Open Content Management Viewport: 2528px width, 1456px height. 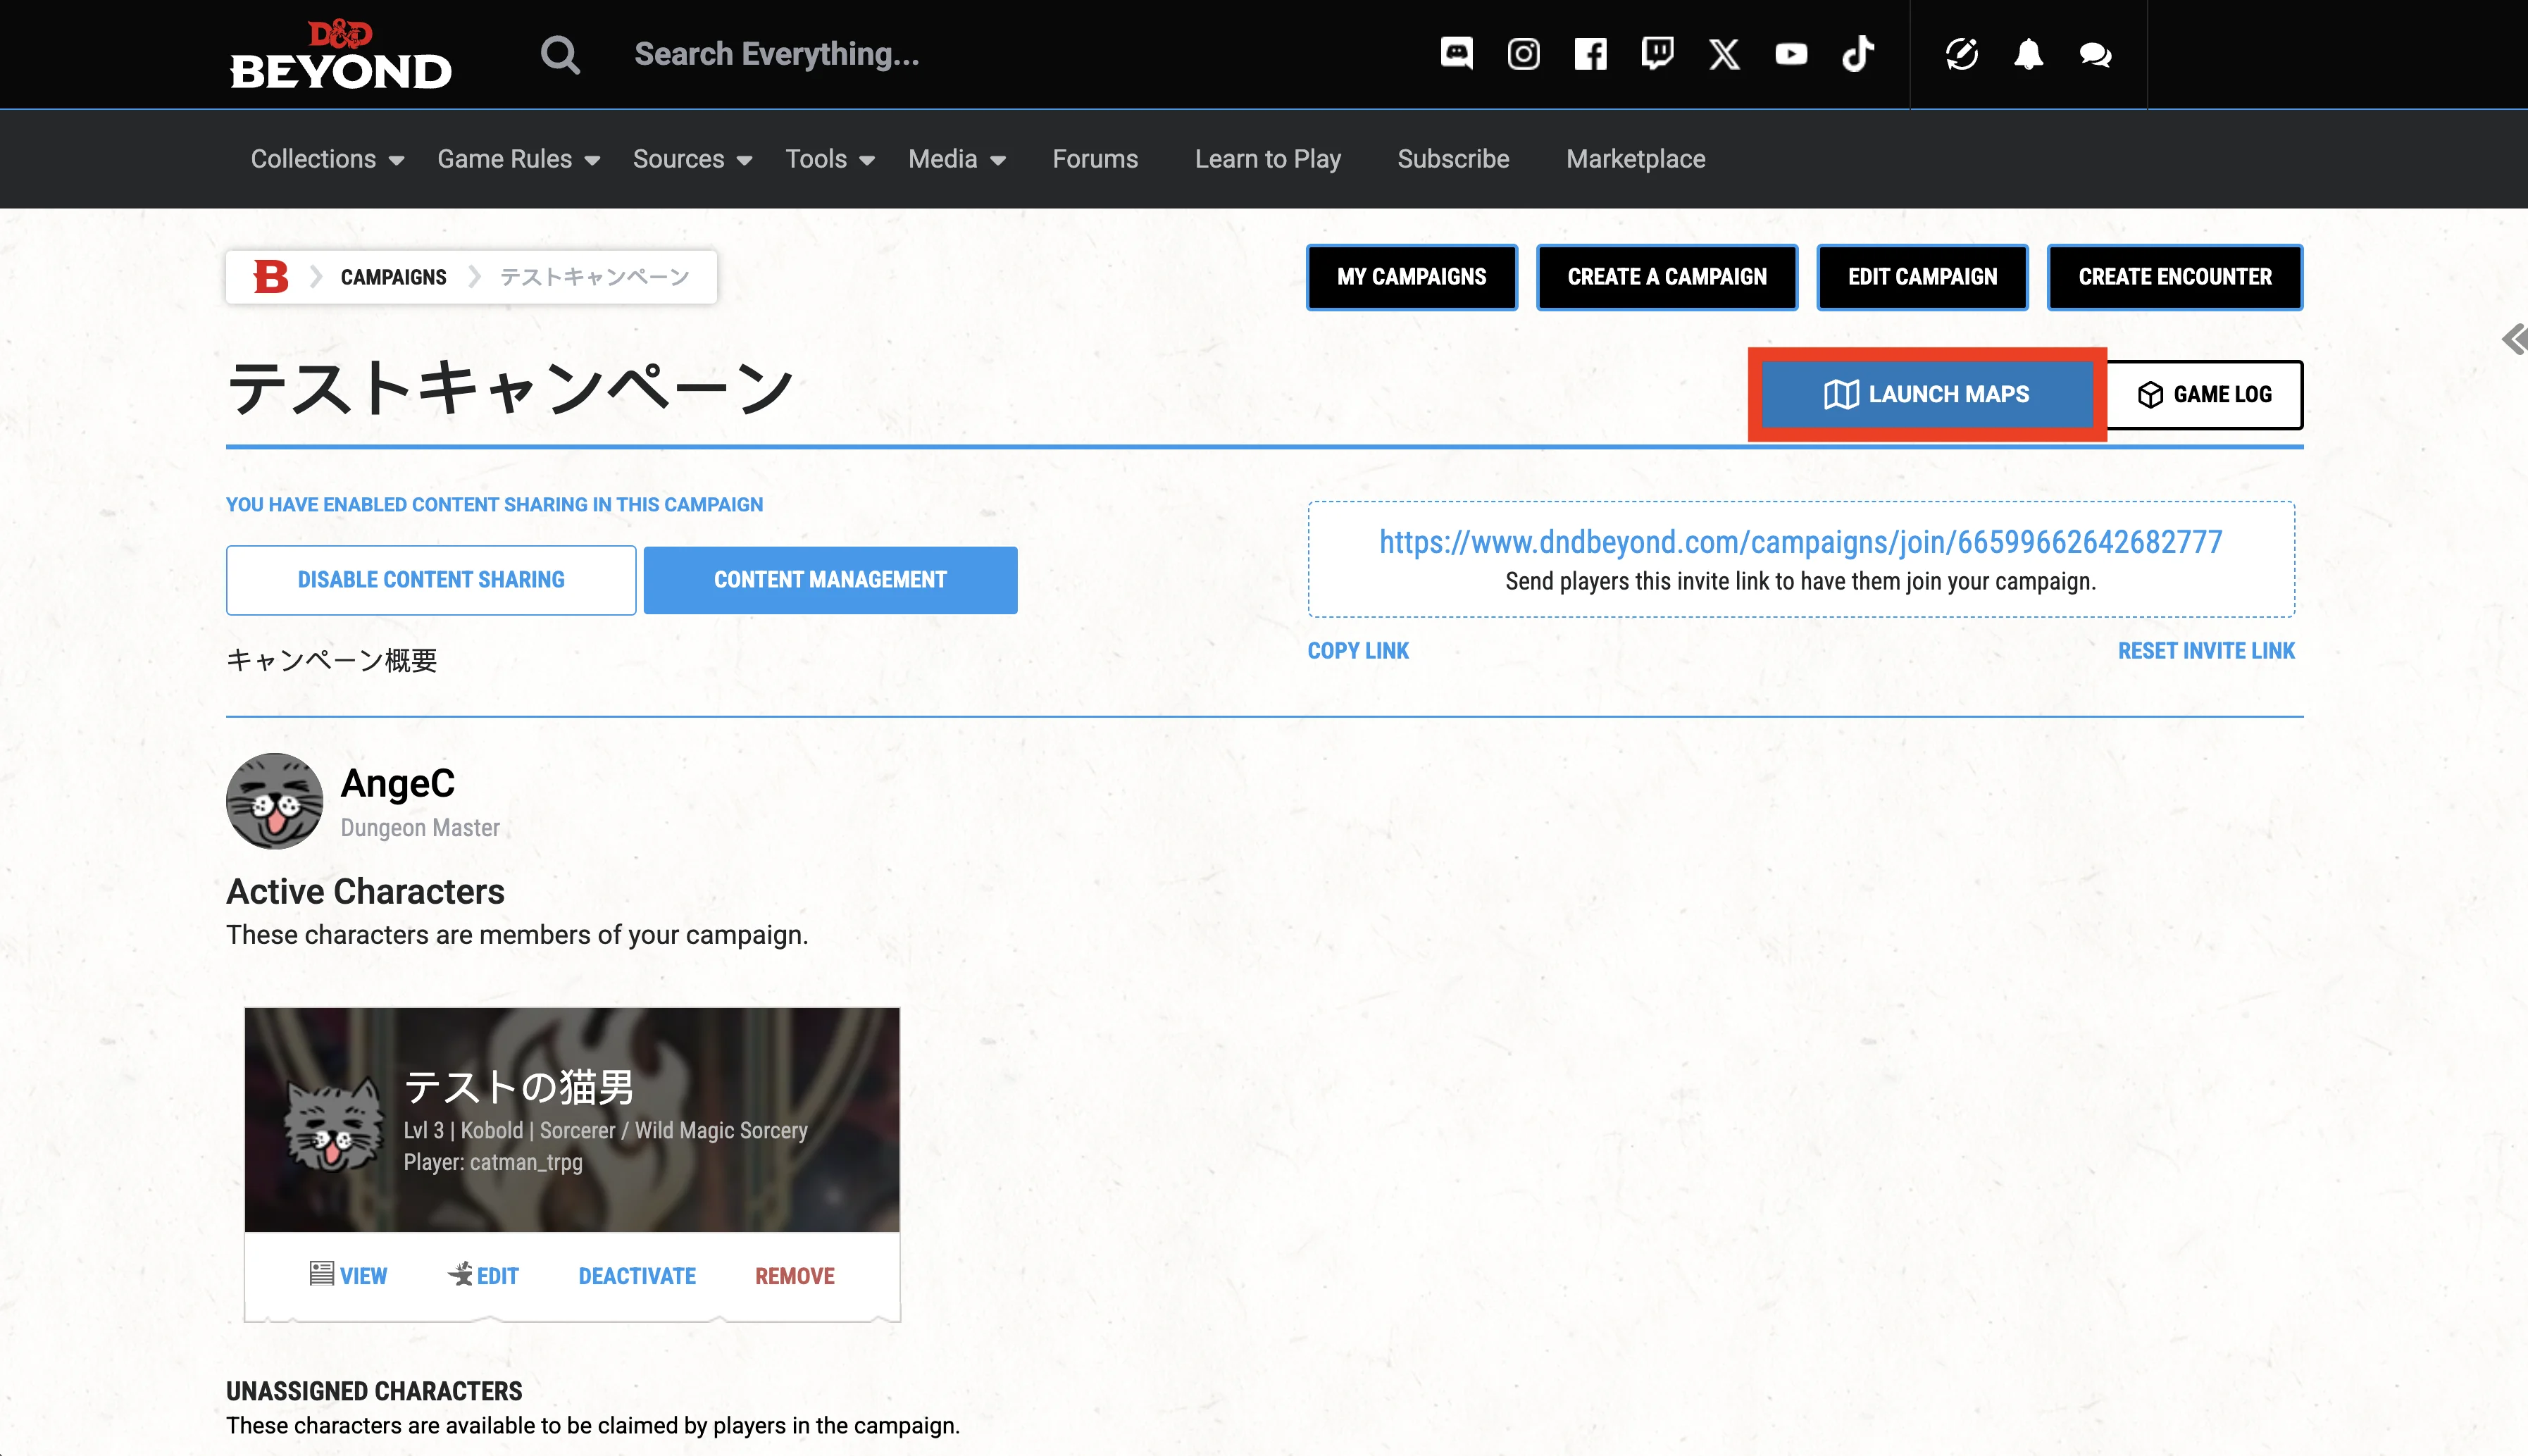click(x=830, y=580)
